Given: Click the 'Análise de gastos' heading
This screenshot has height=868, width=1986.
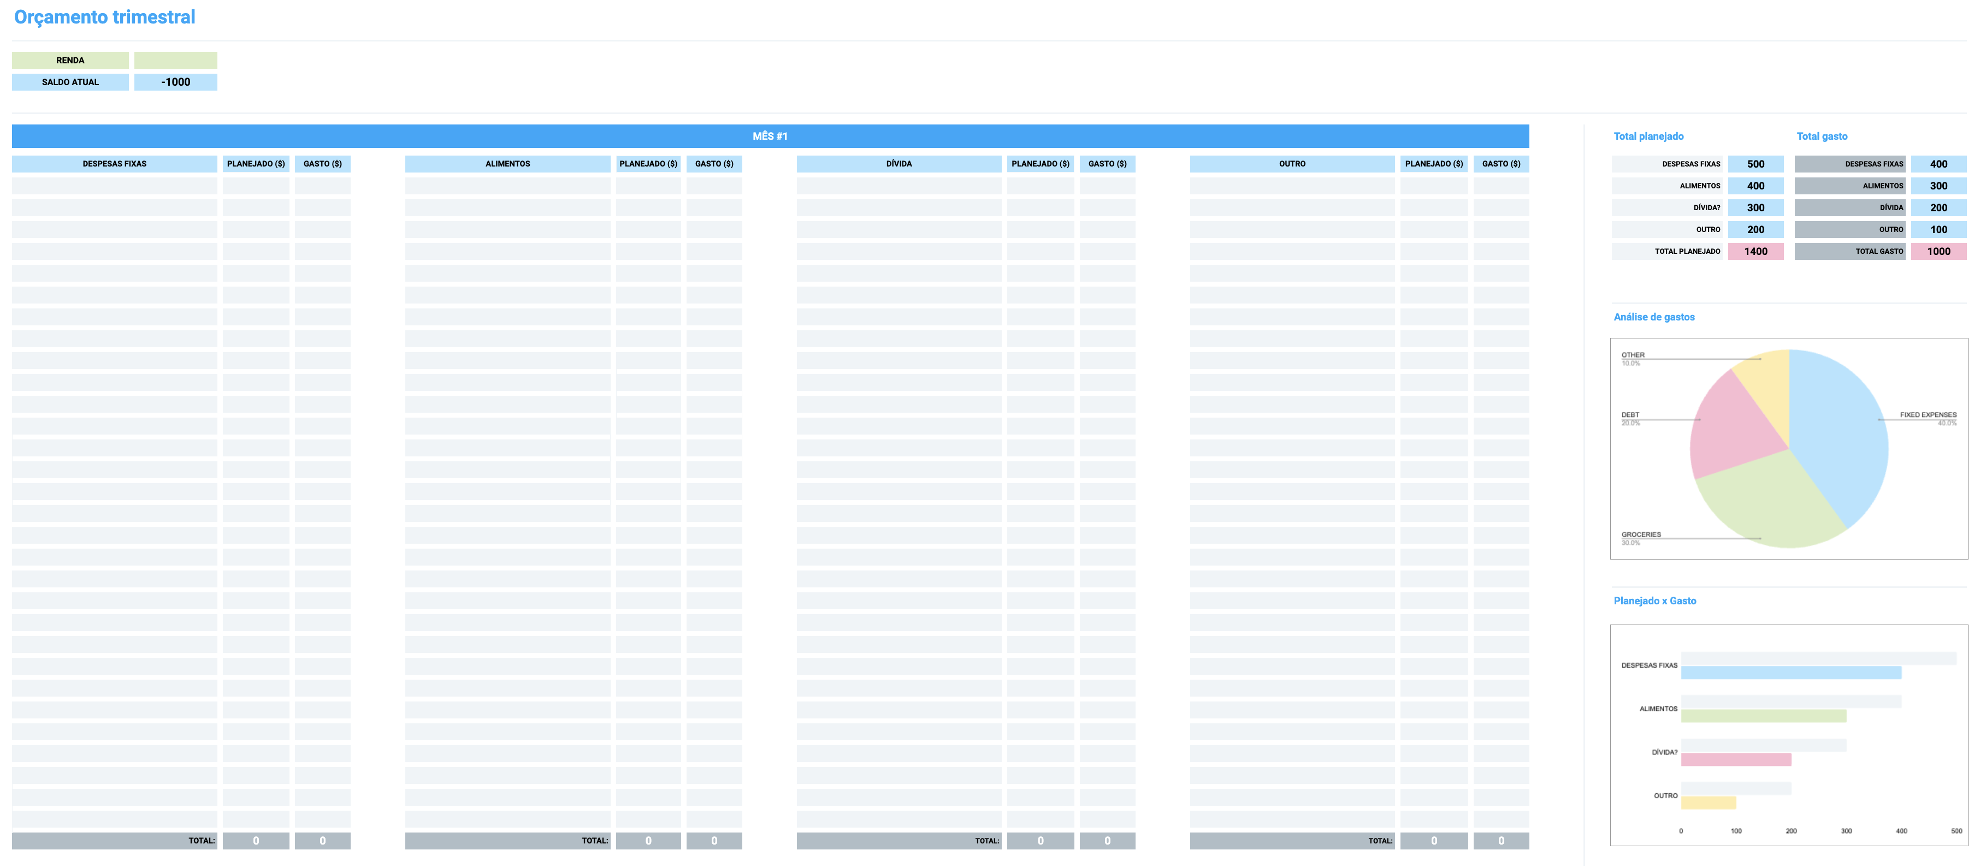Looking at the screenshot, I should [1654, 317].
